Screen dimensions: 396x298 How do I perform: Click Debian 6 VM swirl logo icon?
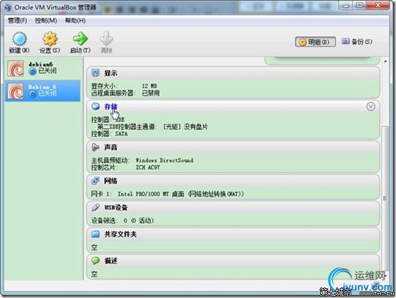pos(16,91)
